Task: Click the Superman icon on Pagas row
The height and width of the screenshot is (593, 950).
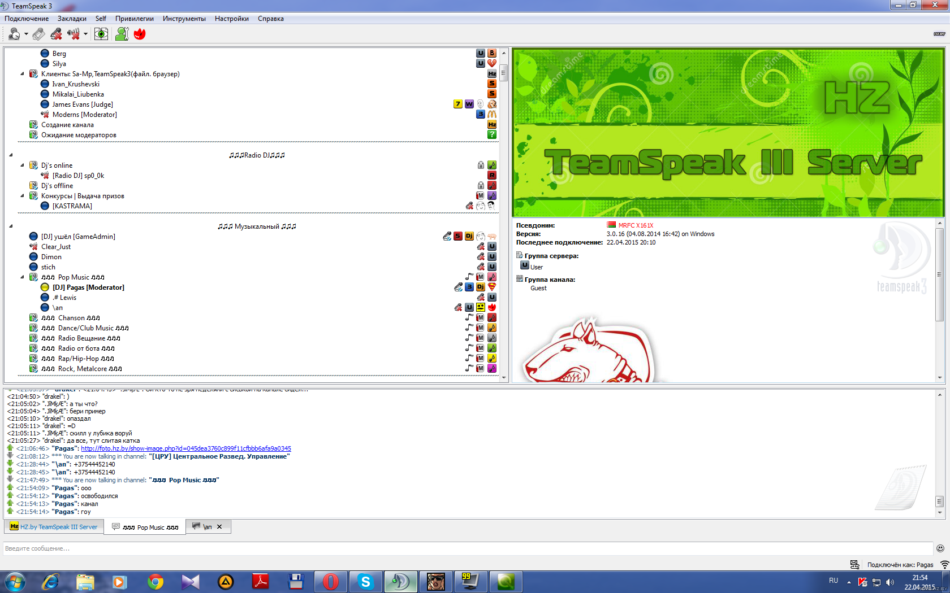Action: click(492, 287)
